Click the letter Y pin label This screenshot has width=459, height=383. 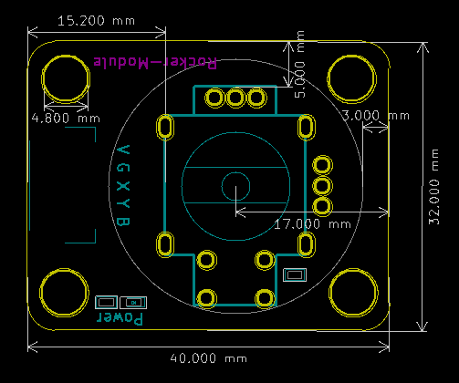pyautogui.click(x=123, y=203)
